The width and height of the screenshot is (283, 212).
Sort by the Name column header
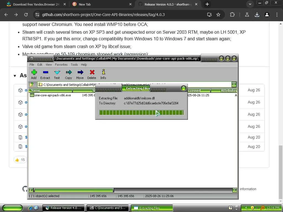click(51, 91)
